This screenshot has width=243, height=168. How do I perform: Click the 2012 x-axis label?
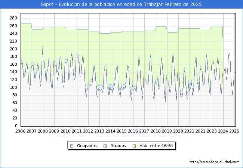point(88,131)
